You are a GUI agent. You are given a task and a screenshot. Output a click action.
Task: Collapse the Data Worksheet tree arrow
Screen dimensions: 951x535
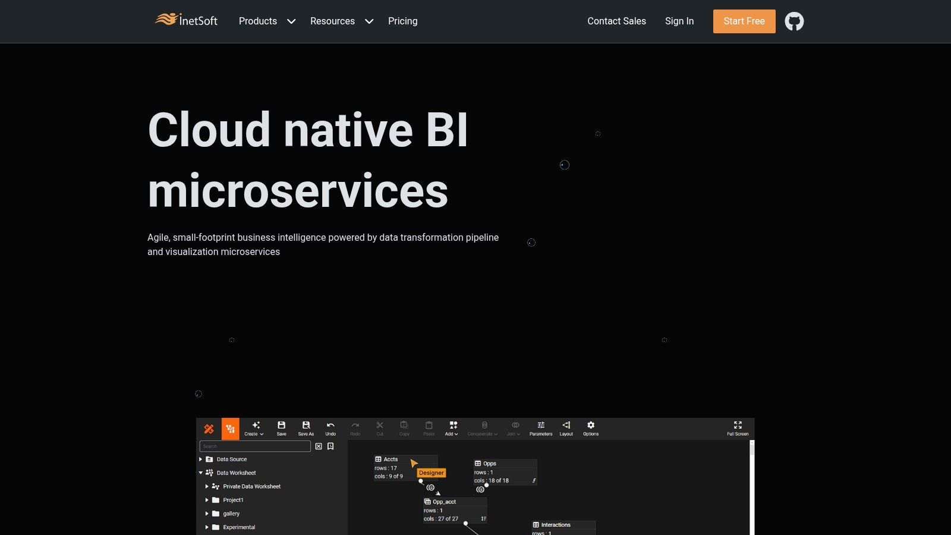tap(200, 473)
